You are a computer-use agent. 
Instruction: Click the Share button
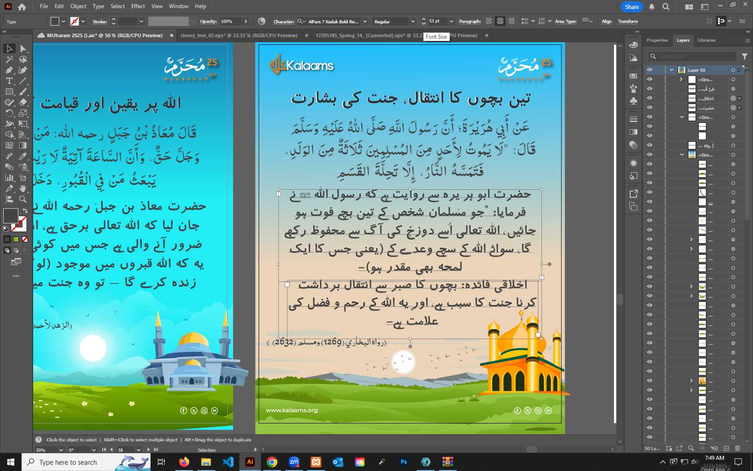click(x=632, y=7)
